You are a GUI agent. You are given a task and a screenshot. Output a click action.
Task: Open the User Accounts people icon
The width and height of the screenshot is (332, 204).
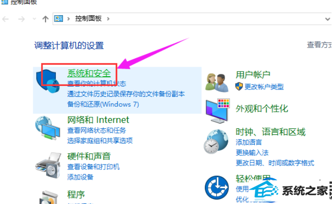click(x=217, y=82)
